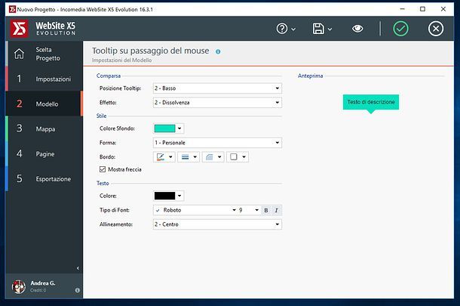
Task: Toggle bold text formatting
Action: (266, 210)
